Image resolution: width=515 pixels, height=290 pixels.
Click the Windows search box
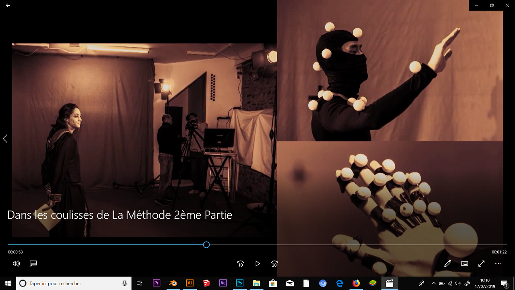73,283
